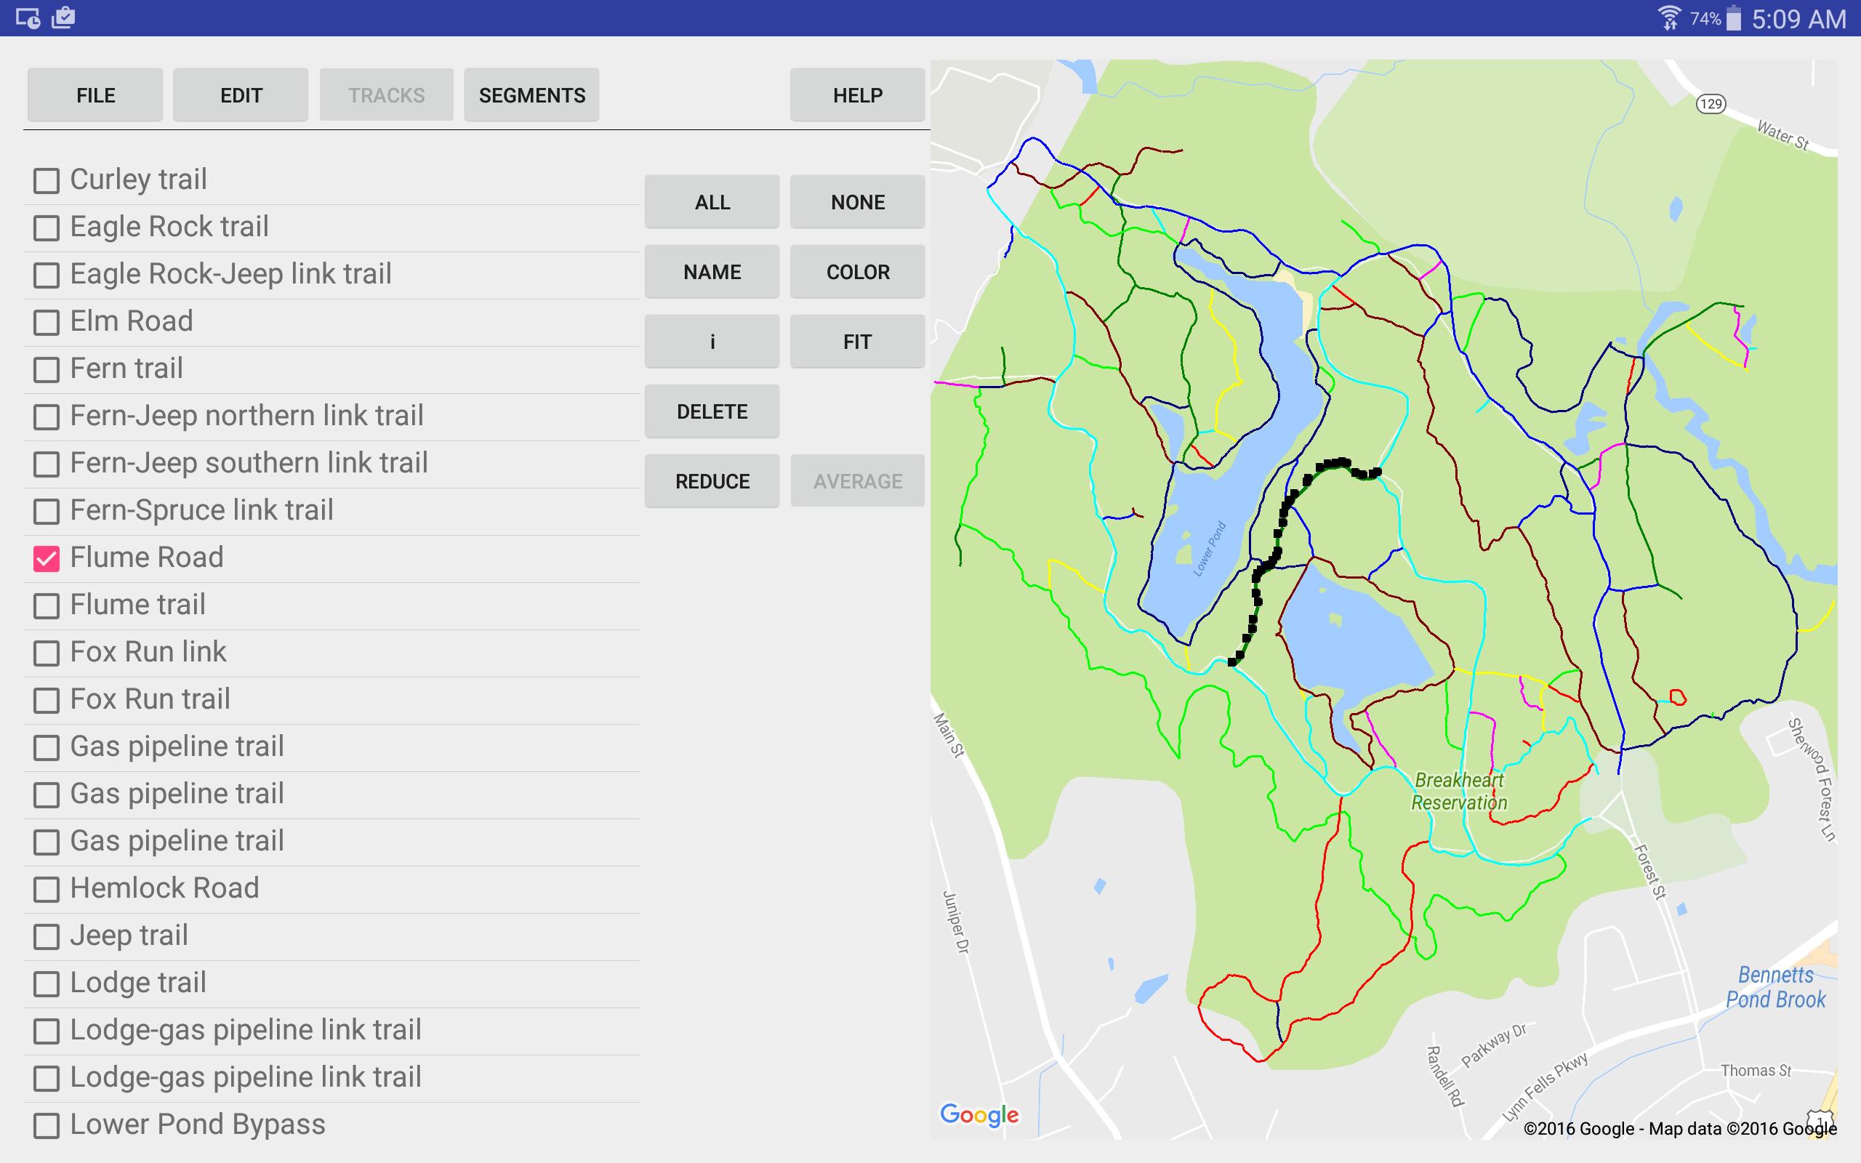Click the Google logo on map

pyautogui.click(x=979, y=1114)
